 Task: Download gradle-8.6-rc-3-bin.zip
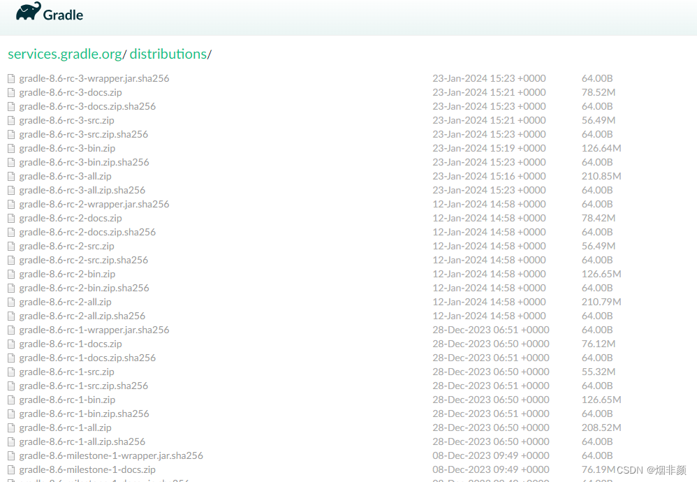tap(67, 149)
